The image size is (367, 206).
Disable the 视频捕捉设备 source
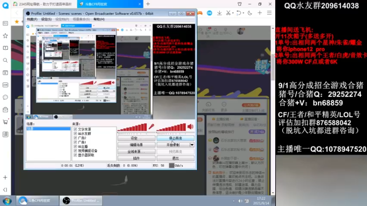click(x=75, y=151)
